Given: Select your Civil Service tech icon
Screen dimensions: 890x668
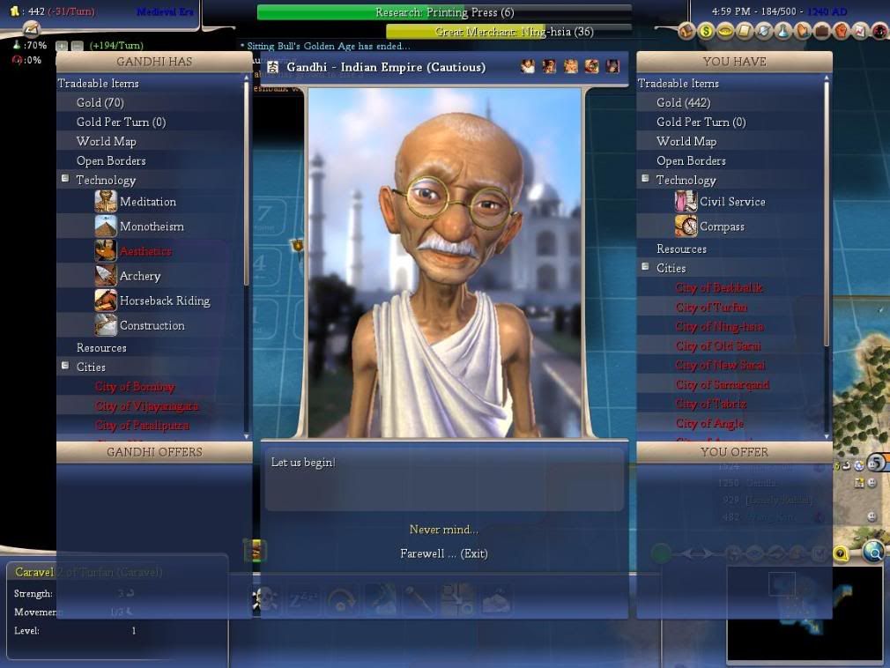Looking at the screenshot, I should tap(686, 202).
